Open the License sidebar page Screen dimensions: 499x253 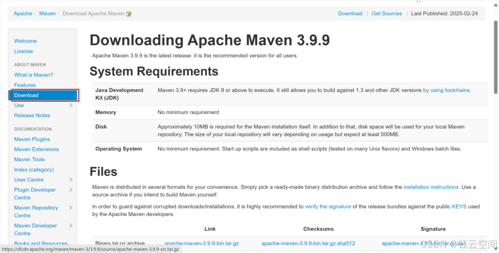point(23,51)
